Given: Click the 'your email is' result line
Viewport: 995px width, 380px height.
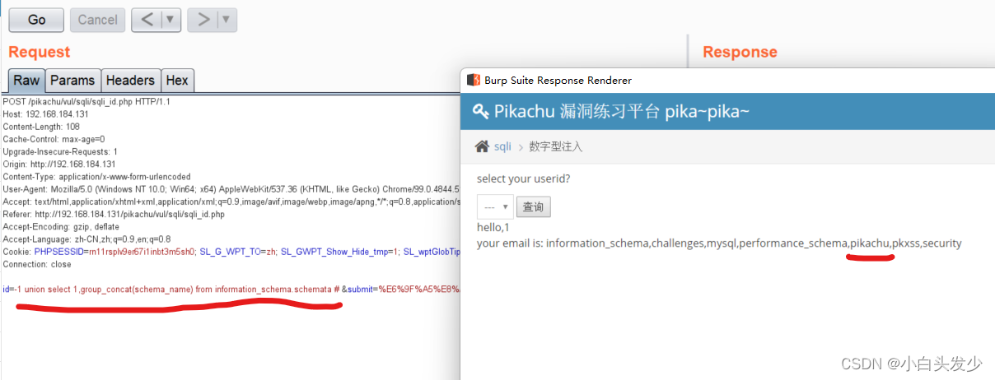Looking at the screenshot, I should [719, 243].
